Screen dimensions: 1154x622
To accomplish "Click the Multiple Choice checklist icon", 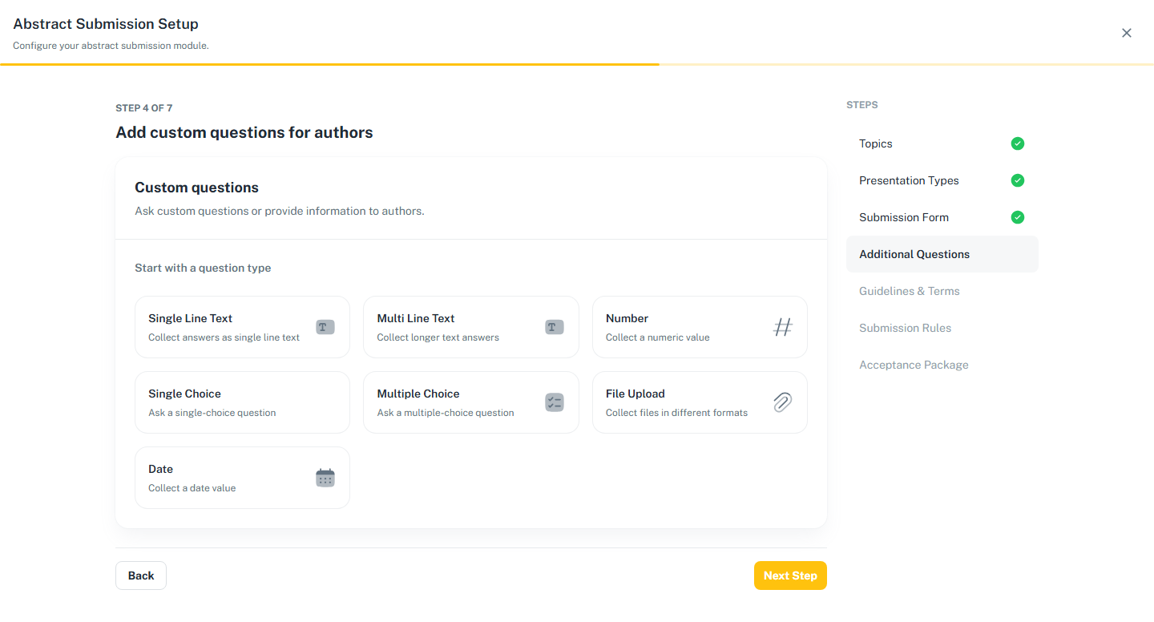I will [554, 402].
